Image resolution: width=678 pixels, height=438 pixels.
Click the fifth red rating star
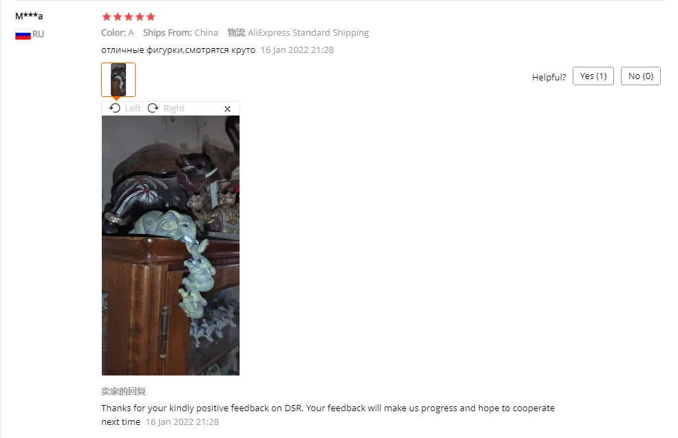tap(151, 17)
